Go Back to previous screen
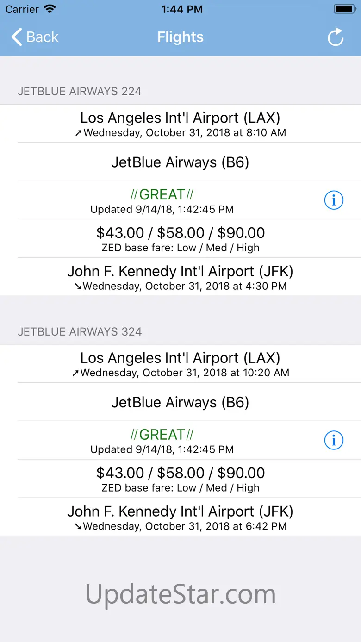 (x=35, y=37)
